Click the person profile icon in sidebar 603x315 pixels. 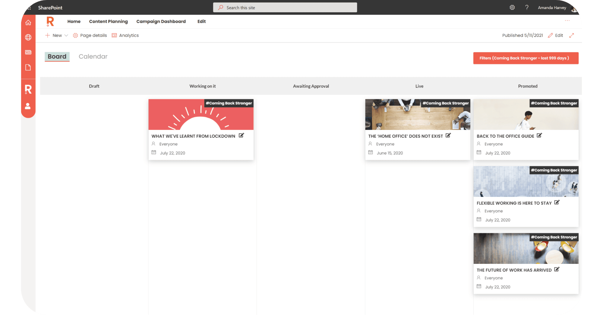click(28, 106)
